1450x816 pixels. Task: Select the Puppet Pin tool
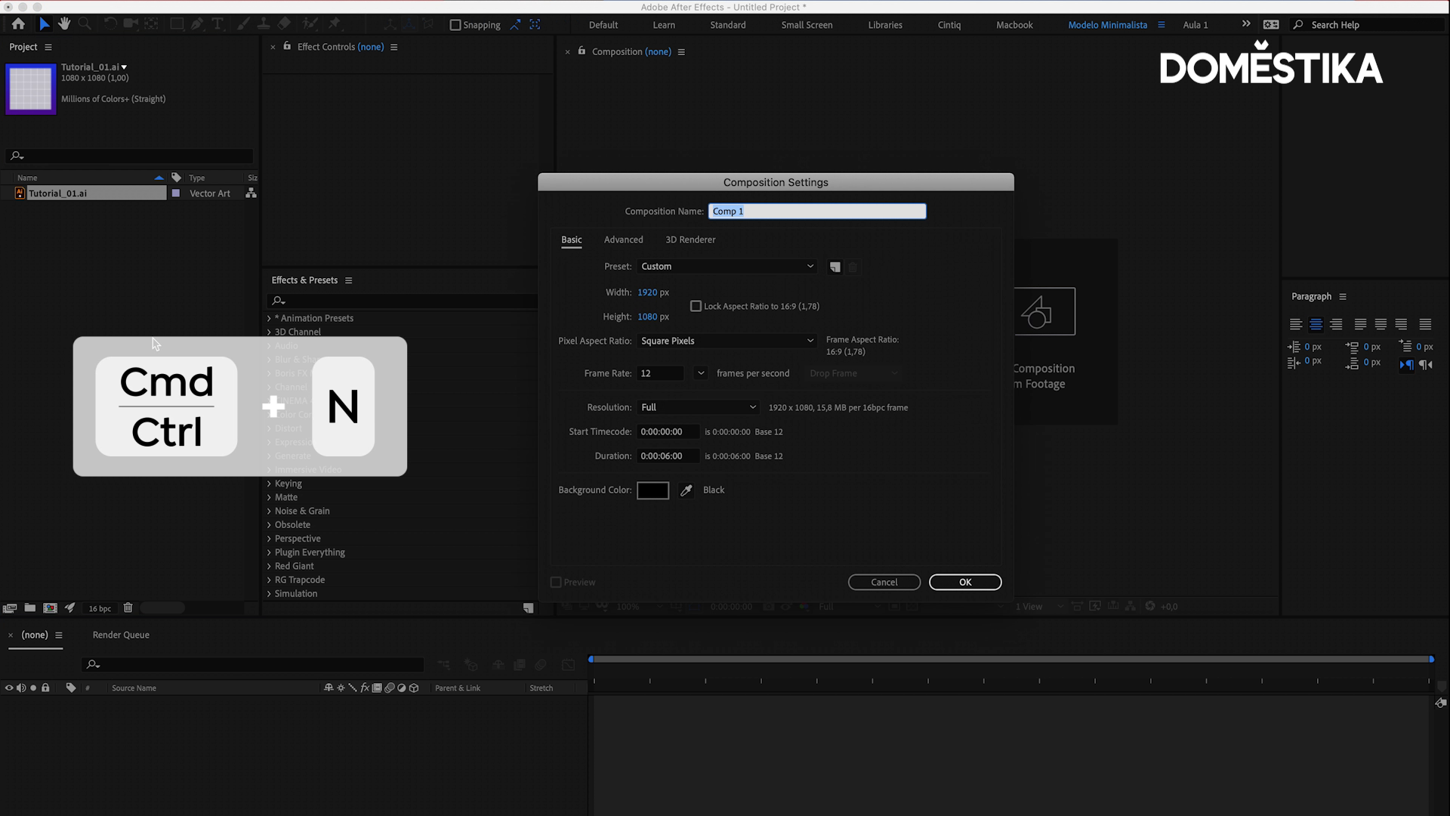coord(335,24)
